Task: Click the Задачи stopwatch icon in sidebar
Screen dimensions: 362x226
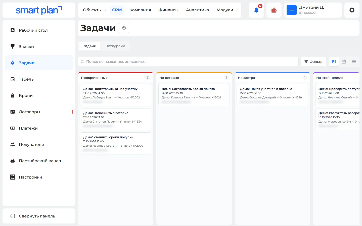Action: pyautogui.click(x=13, y=63)
